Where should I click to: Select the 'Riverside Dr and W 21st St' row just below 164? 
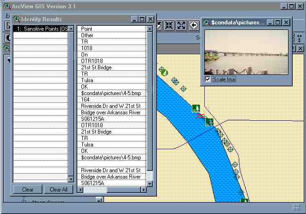[112, 106]
